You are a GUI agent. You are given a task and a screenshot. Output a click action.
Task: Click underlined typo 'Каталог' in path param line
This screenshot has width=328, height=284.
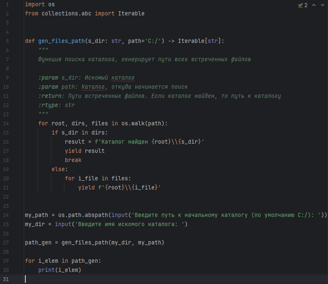(93, 87)
